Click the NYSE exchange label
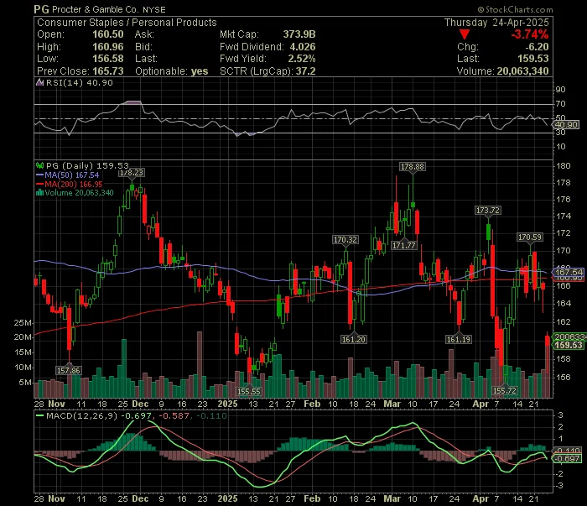The image size is (587, 506). [x=153, y=10]
